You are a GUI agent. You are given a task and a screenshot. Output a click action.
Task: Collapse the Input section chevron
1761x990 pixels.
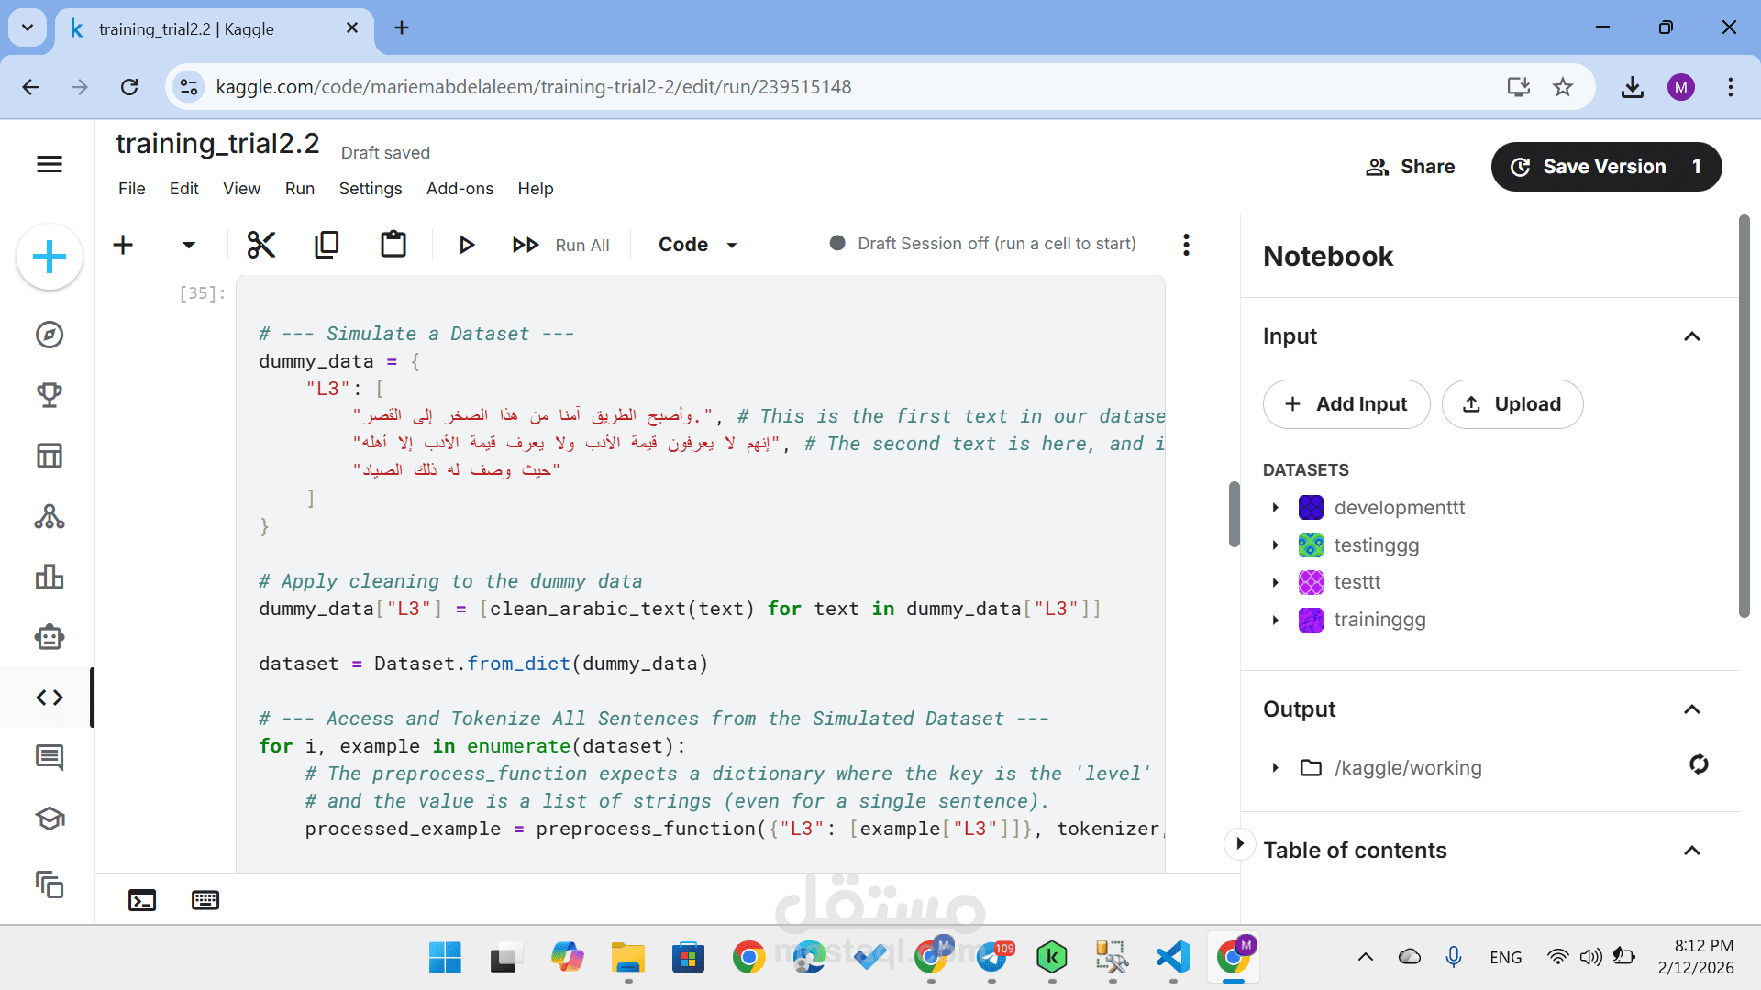tap(1692, 336)
